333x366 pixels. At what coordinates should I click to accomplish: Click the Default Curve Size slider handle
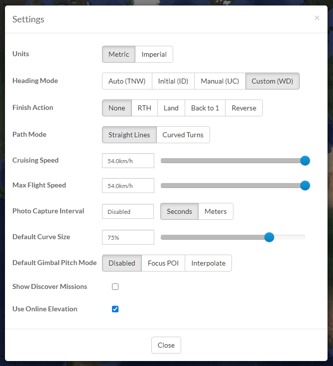pyautogui.click(x=269, y=237)
